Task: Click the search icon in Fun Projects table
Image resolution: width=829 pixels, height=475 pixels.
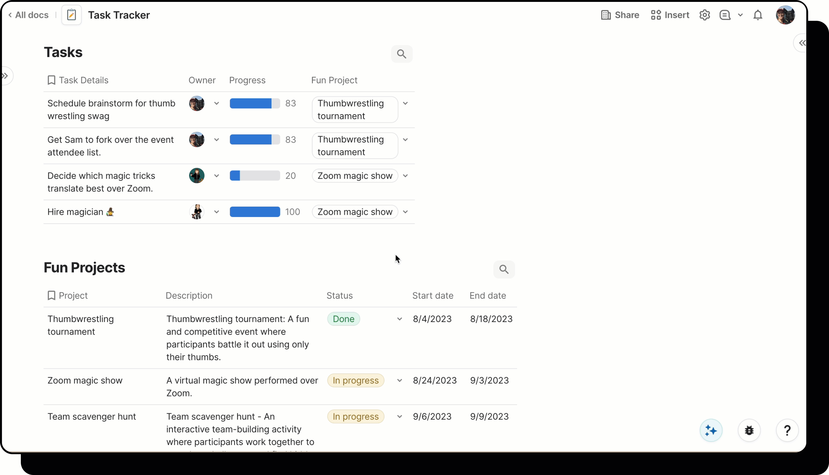Action: [504, 269]
